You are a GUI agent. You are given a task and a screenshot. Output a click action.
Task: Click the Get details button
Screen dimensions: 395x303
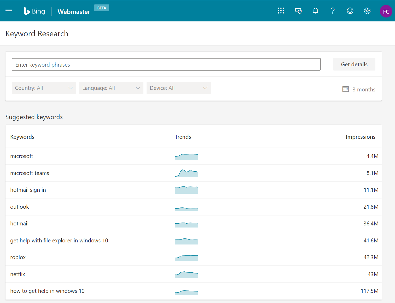click(354, 64)
